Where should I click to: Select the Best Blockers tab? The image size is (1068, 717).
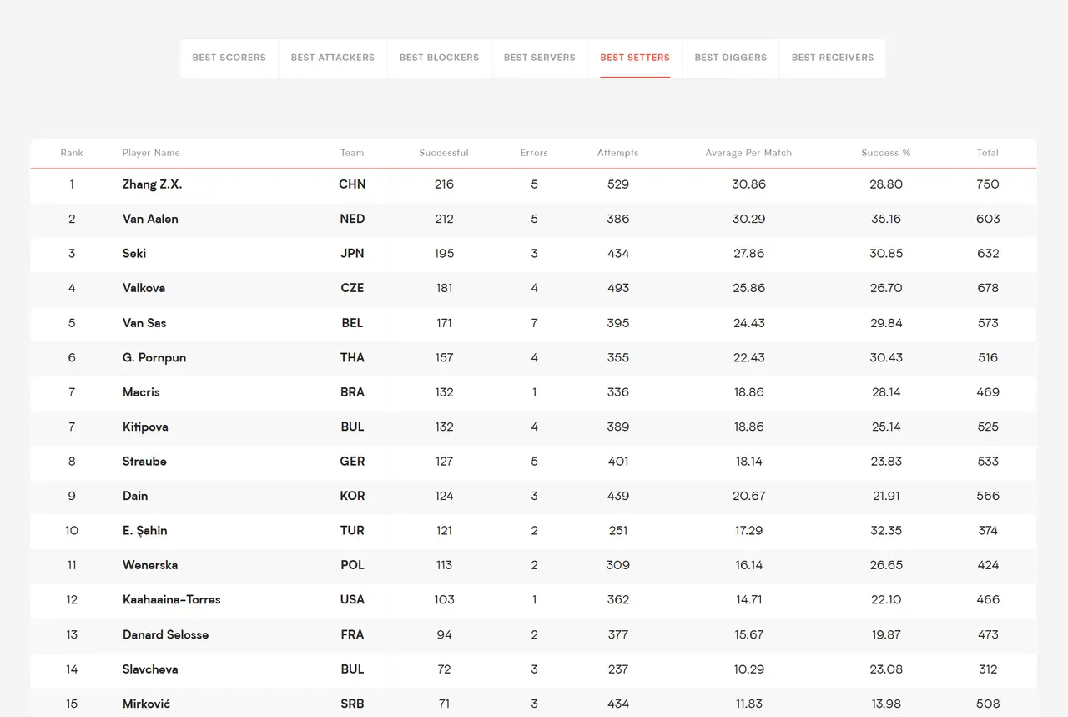coord(440,58)
